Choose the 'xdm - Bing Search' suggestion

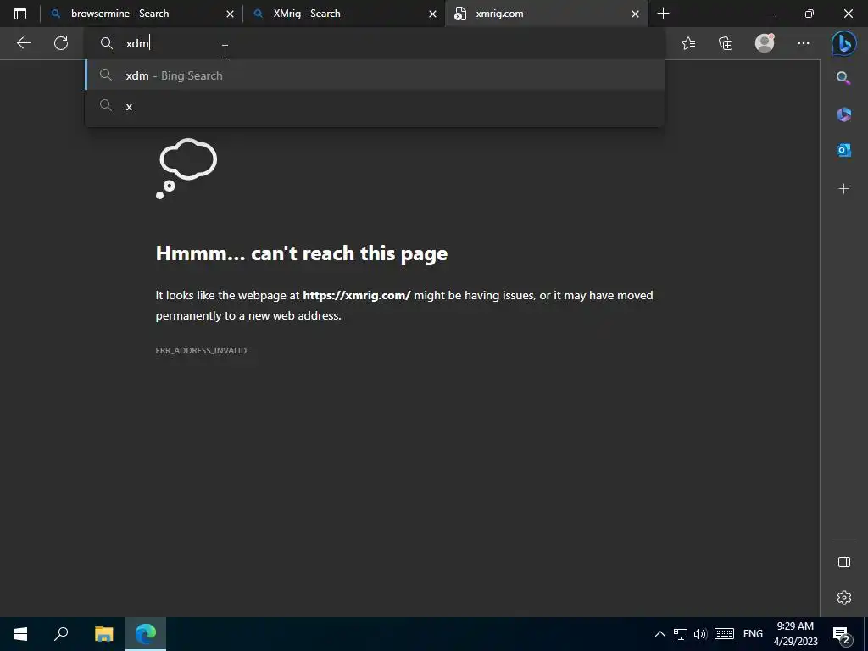pos(374,75)
